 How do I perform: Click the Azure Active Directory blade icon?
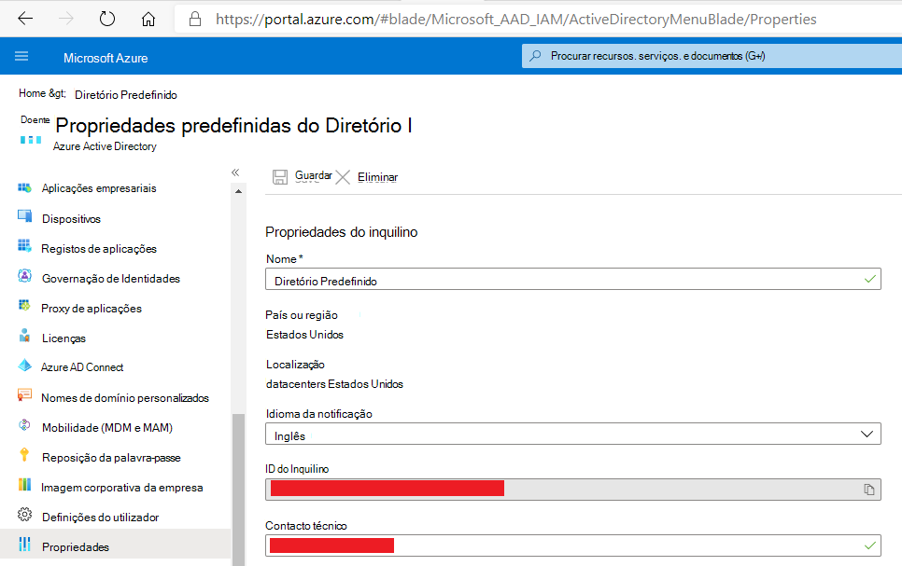pos(31,140)
